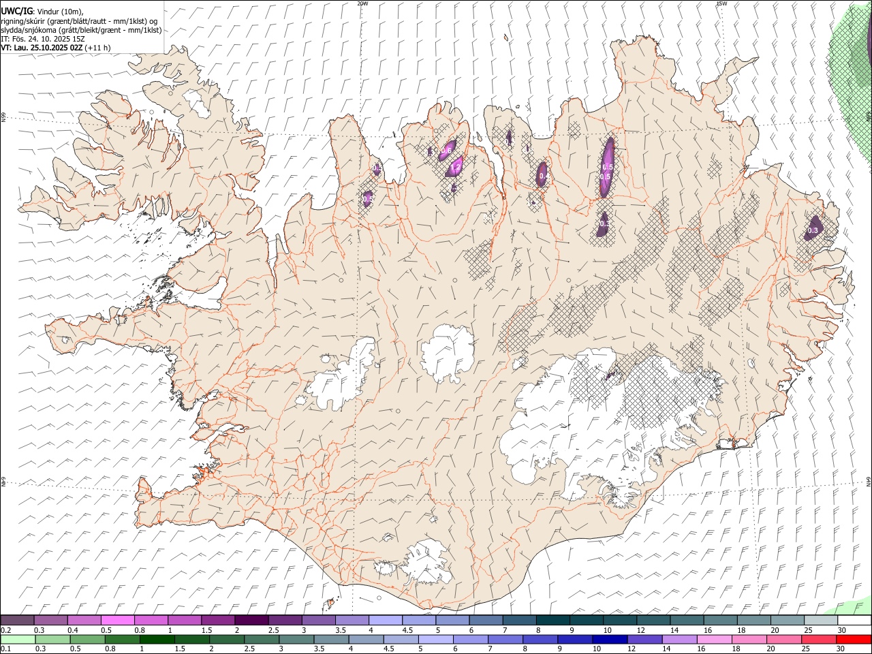Choose the pale grey 25 swatch in the upper row
The height and width of the screenshot is (654, 872).
(820, 621)
